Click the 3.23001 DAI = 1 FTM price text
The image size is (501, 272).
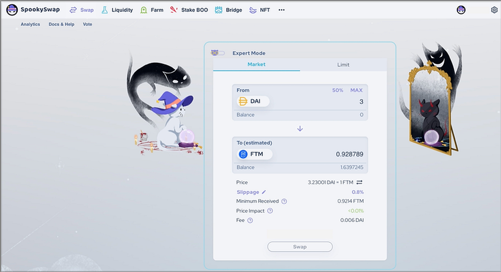pos(331,183)
